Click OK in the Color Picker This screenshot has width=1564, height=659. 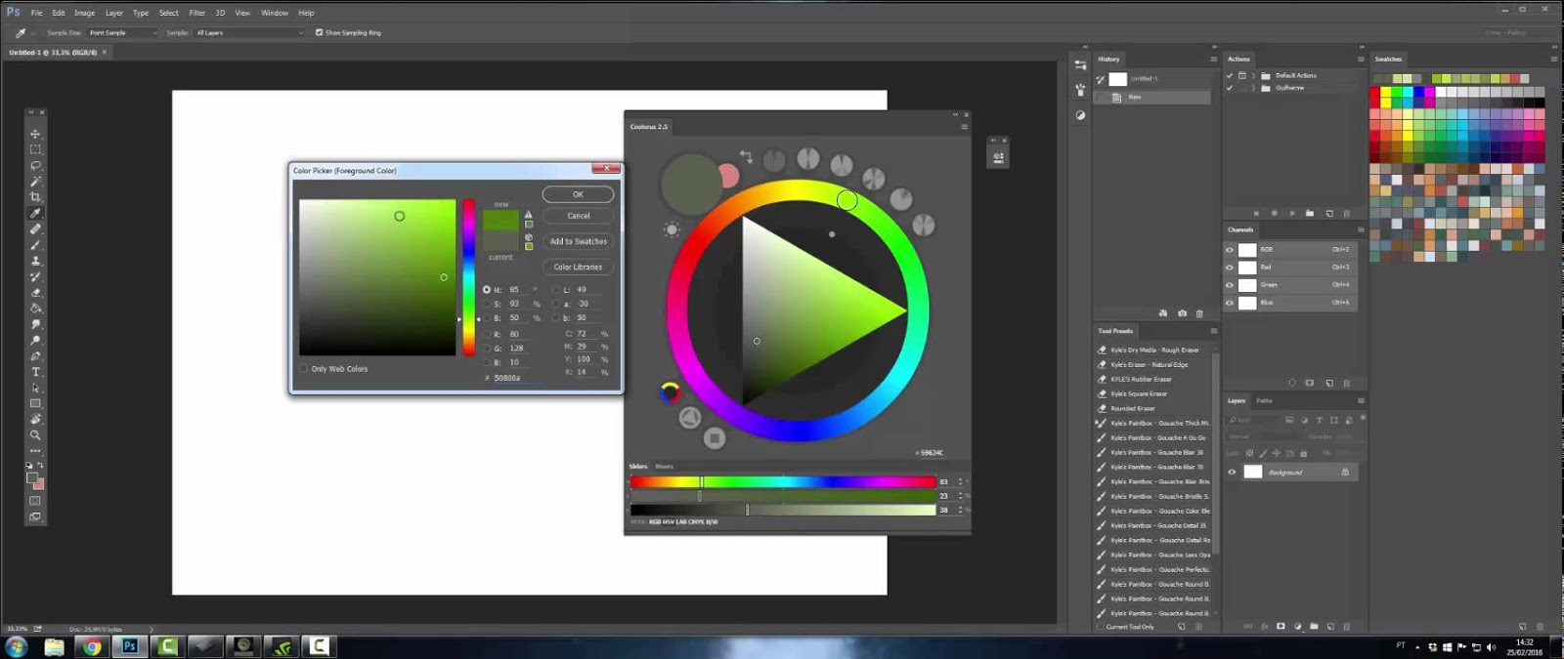[x=578, y=194]
